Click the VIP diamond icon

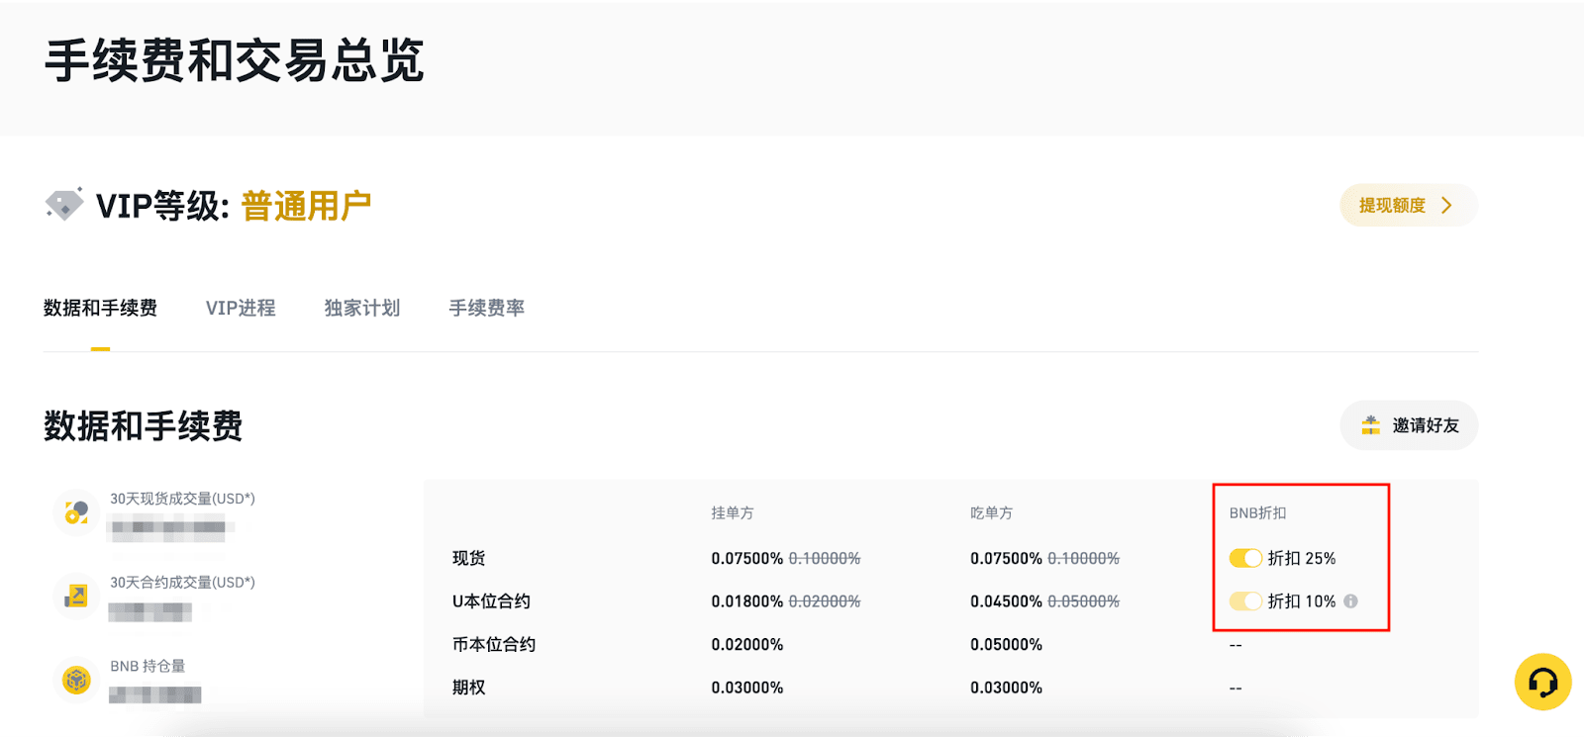tap(64, 204)
